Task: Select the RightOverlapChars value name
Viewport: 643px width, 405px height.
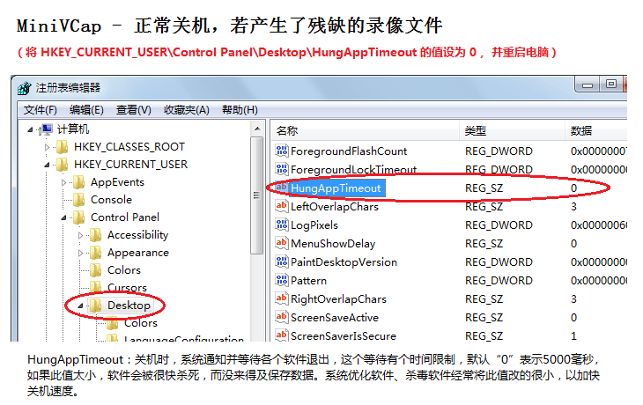Action: click(338, 298)
